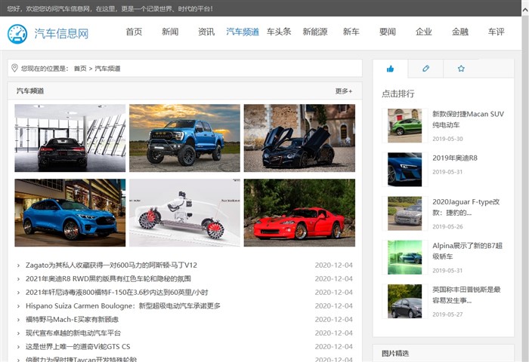The image size is (529, 362).
Task: Click 2019-05-30 date under Macan item
Action: click(447, 139)
